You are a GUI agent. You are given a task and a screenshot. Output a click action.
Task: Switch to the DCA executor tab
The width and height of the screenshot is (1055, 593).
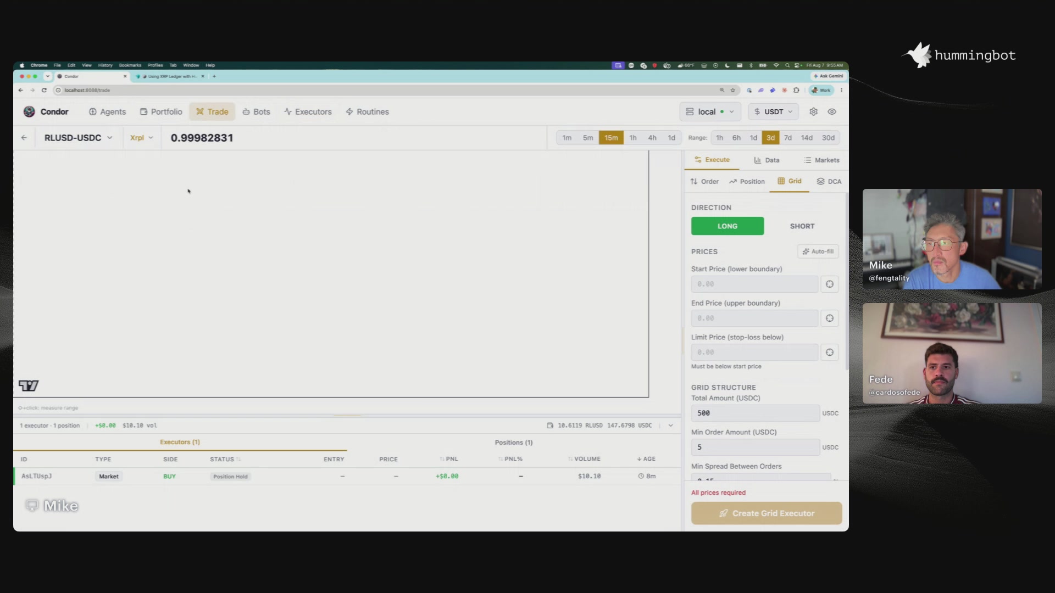[x=829, y=181]
